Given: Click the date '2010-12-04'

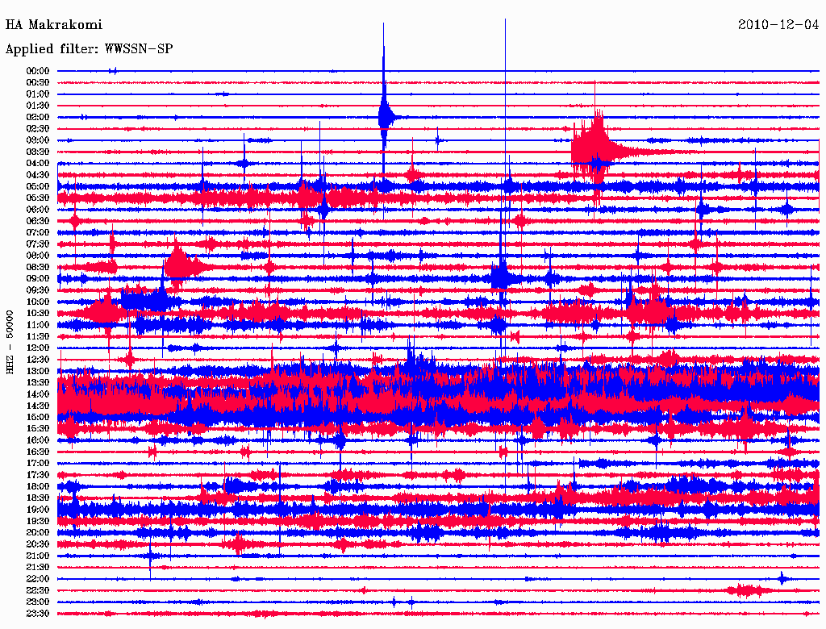Looking at the screenshot, I should 778,25.
